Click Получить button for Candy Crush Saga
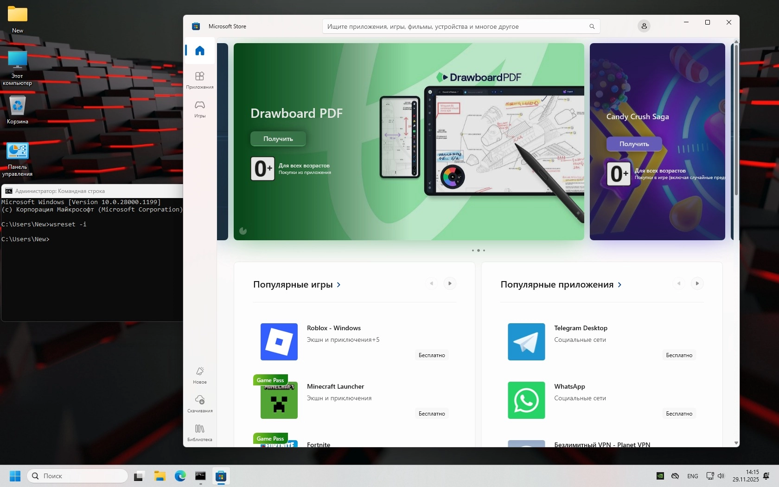 634,144
